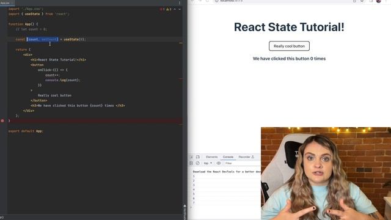Click the 'Download the React DevTools' console message

click(227, 172)
